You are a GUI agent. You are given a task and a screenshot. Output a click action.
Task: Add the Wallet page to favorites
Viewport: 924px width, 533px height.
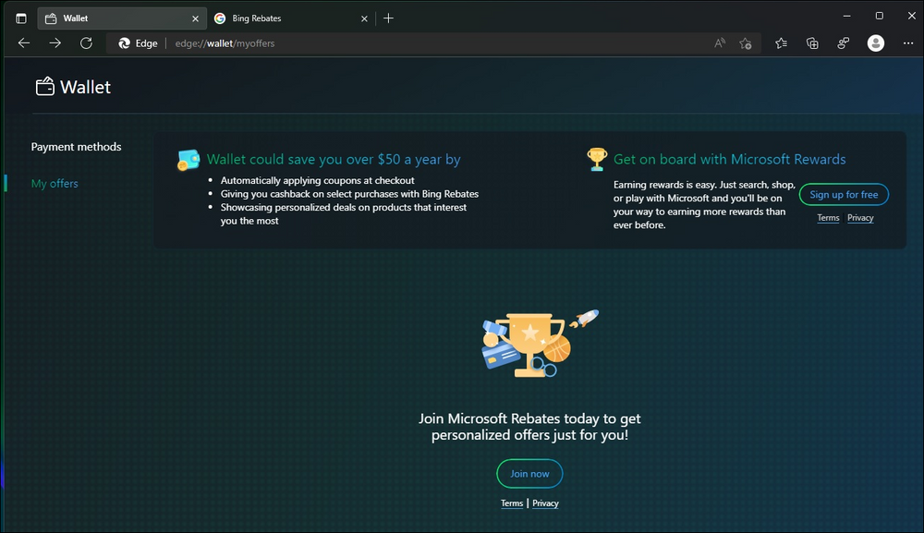coord(746,42)
